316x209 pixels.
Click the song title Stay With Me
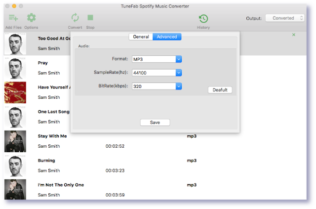tap(52, 136)
